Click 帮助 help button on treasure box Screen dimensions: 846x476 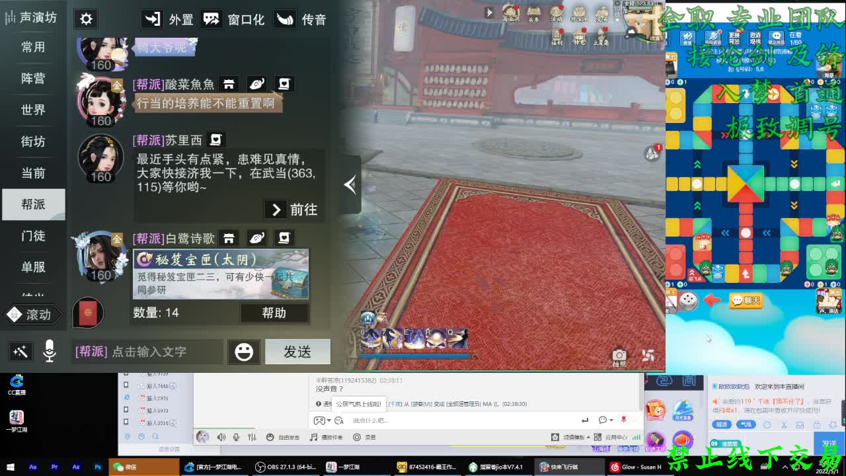[x=274, y=313]
